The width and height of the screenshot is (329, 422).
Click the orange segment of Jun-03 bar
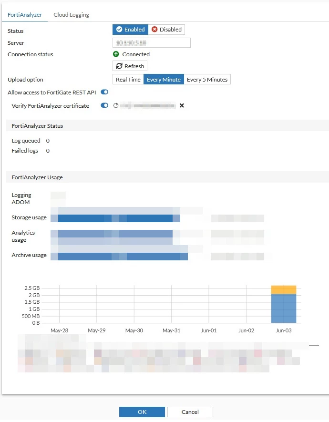pos(284,289)
